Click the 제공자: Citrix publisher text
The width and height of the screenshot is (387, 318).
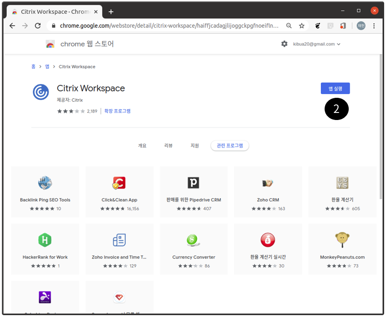[x=70, y=100]
